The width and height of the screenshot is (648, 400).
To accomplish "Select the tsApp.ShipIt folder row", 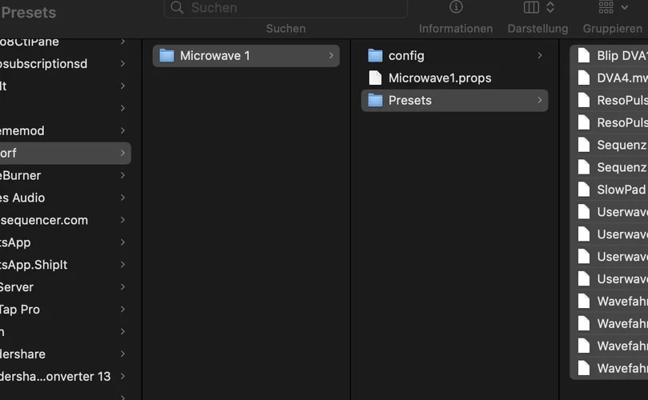I will point(66,265).
